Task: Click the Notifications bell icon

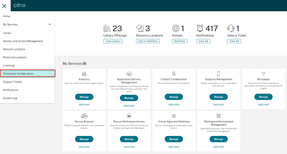Action: coord(200,28)
